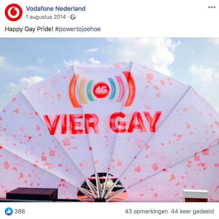This screenshot has height=219, width=219.
Task: Click the black speaker box in the photo
Action: click(x=32, y=193)
